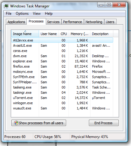The width and height of the screenshot is (131, 146).
Task: Click Show processes from all users
Action: [39, 123]
